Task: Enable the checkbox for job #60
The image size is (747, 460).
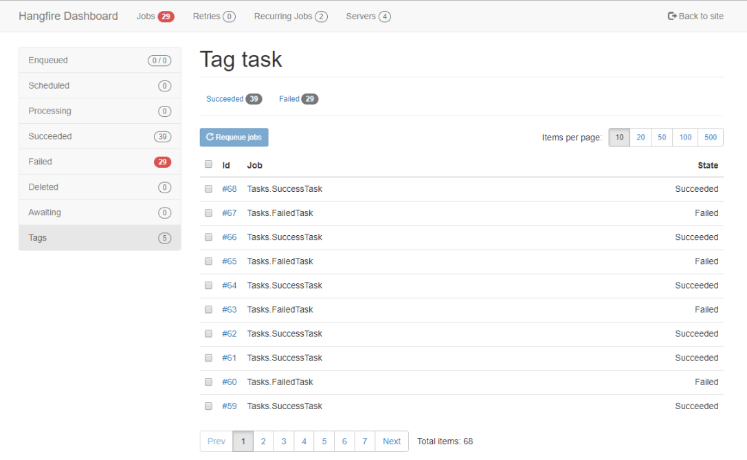Action: tap(208, 382)
